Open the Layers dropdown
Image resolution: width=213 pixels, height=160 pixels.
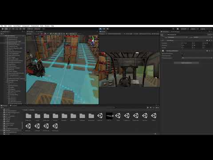(194, 29)
